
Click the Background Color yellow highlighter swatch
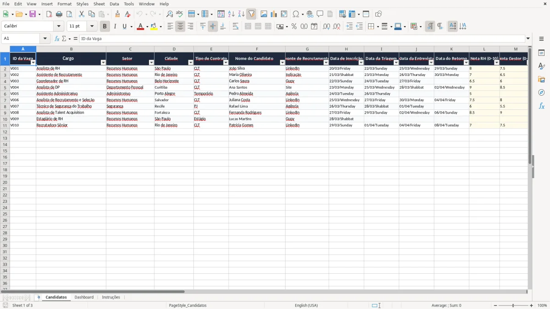pyautogui.click(x=154, y=27)
